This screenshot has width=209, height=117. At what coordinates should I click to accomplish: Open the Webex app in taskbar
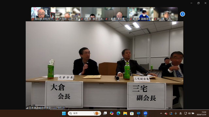pos(138,113)
